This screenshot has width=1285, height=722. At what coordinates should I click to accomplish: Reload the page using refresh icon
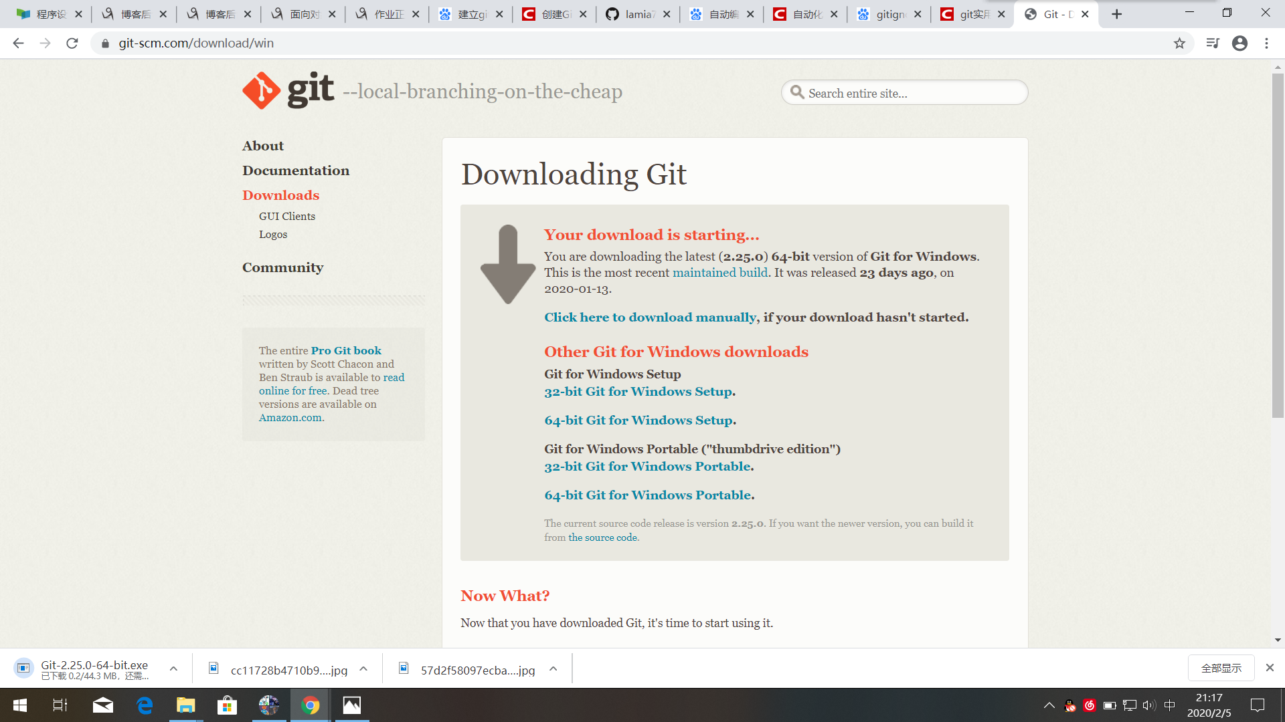pyautogui.click(x=72, y=43)
